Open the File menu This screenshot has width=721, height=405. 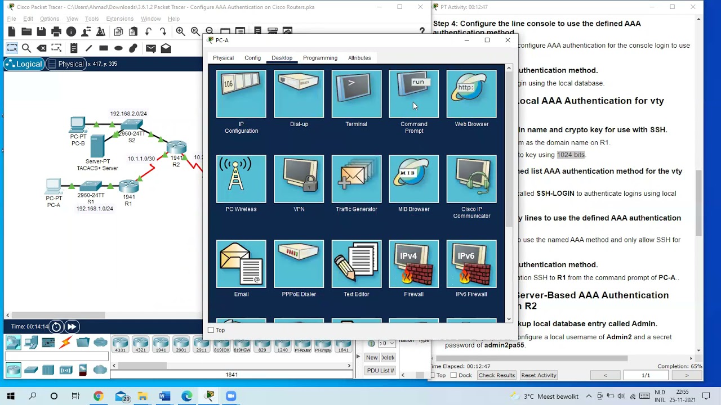click(11, 19)
